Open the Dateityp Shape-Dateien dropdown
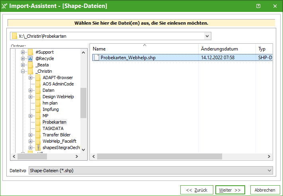The width and height of the screenshot is (283, 196). [269, 171]
